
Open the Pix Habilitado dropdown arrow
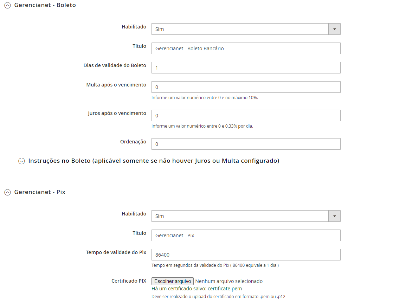coord(334,216)
